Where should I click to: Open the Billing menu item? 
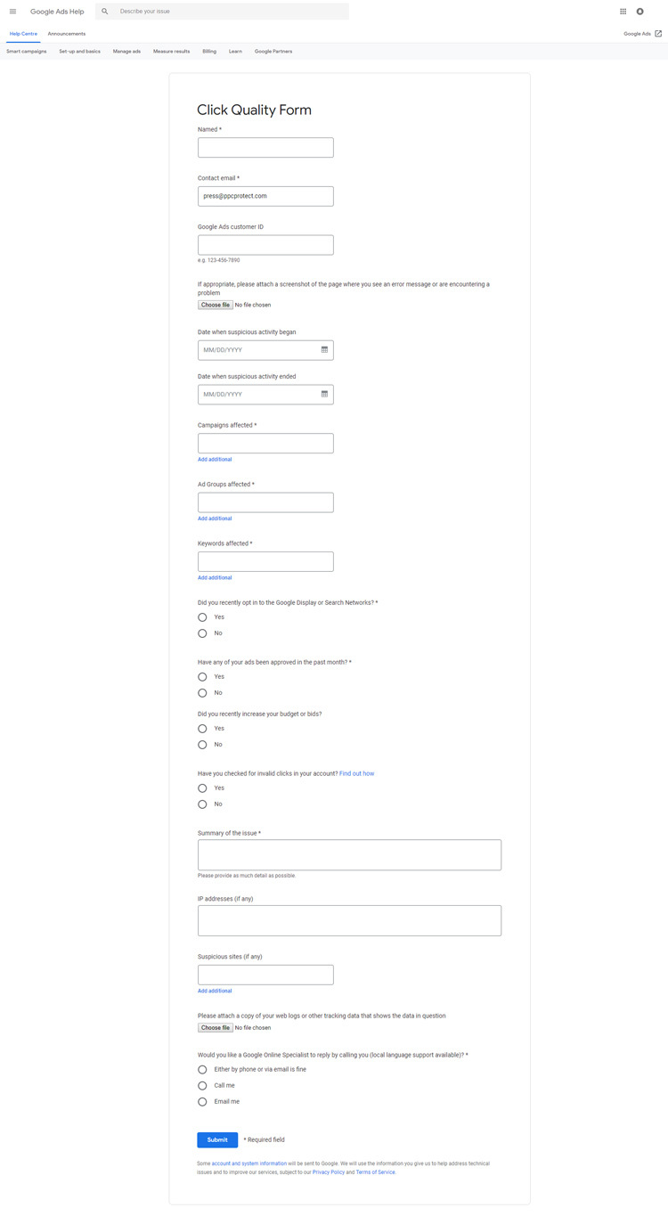(x=209, y=52)
